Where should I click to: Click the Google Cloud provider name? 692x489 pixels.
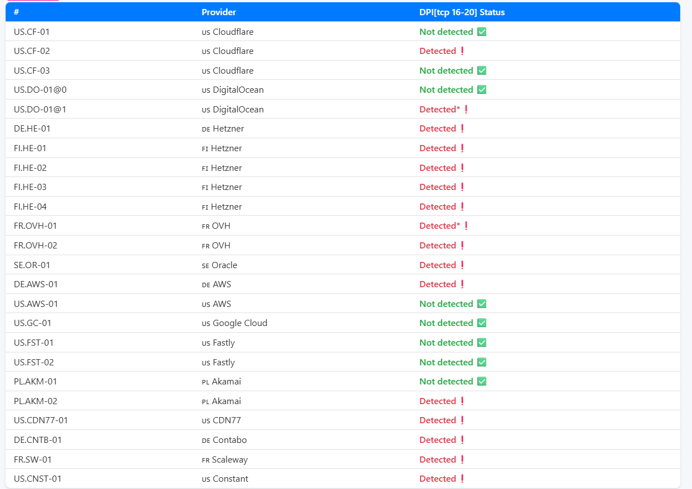(x=239, y=323)
